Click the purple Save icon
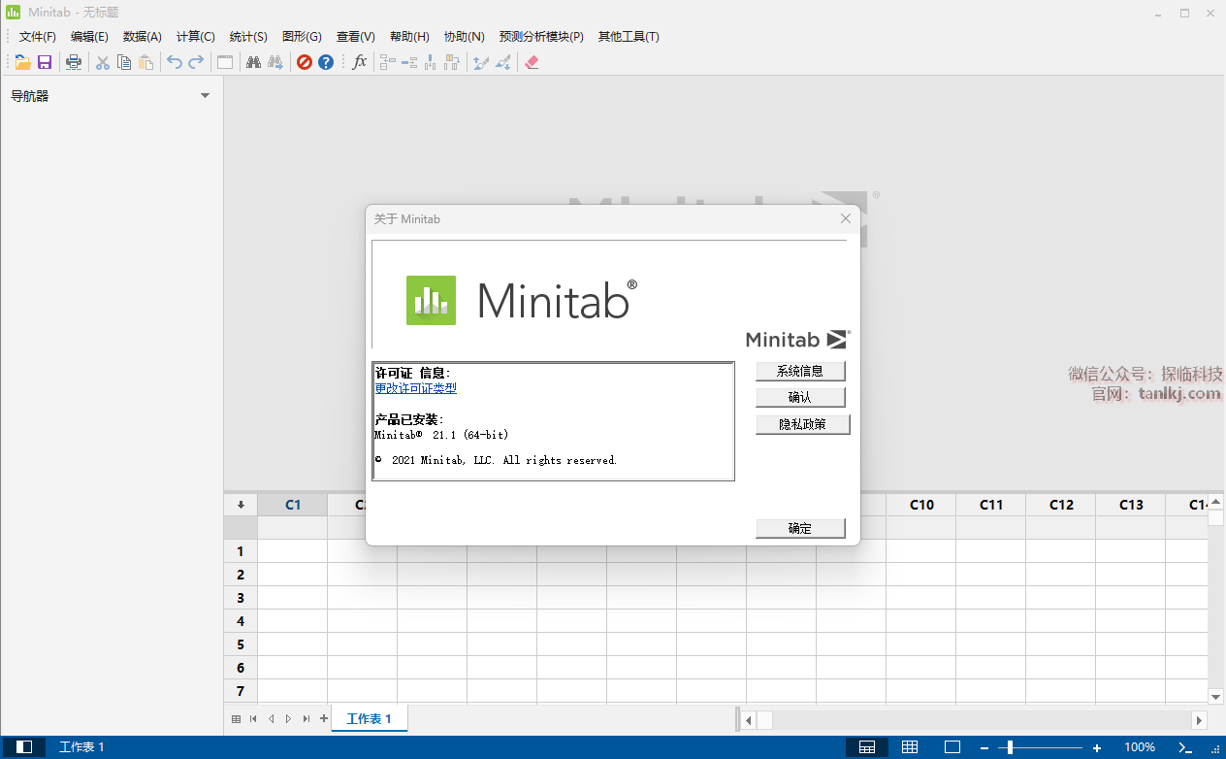Image resolution: width=1226 pixels, height=759 pixels. click(45, 62)
